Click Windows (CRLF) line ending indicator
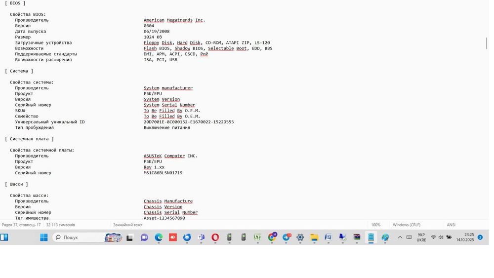The image size is (494, 278). (407, 225)
